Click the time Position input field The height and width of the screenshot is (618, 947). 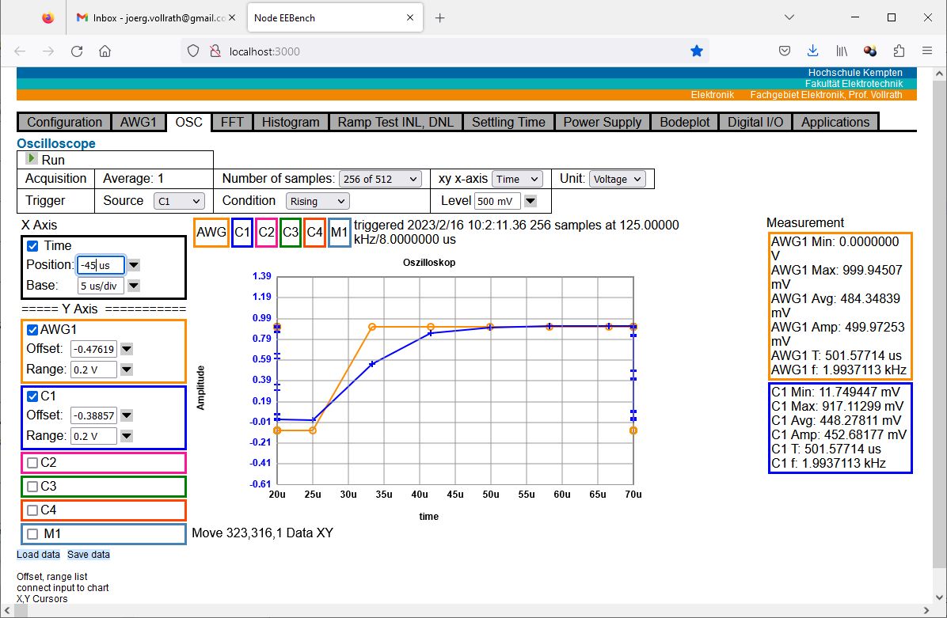click(x=101, y=265)
